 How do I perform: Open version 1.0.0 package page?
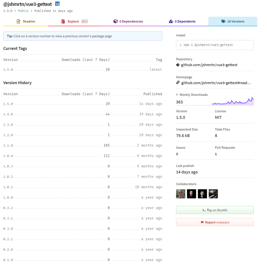point(8,198)
